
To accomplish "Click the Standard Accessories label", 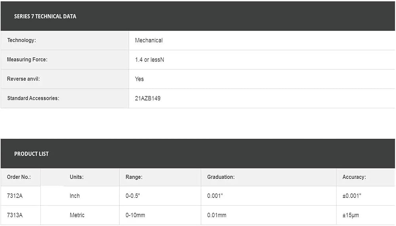I will [33, 98].
